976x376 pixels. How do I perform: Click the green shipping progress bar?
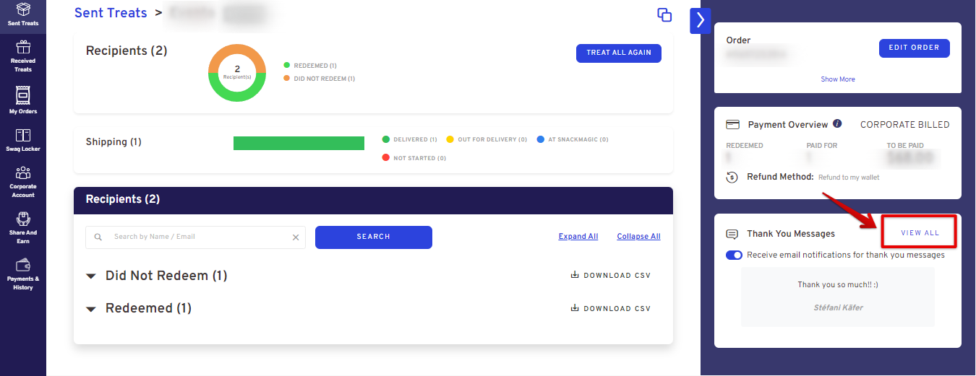299,143
